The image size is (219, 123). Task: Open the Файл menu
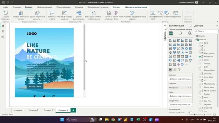(5, 7)
